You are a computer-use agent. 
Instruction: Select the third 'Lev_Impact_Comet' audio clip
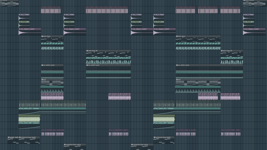[142, 32]
